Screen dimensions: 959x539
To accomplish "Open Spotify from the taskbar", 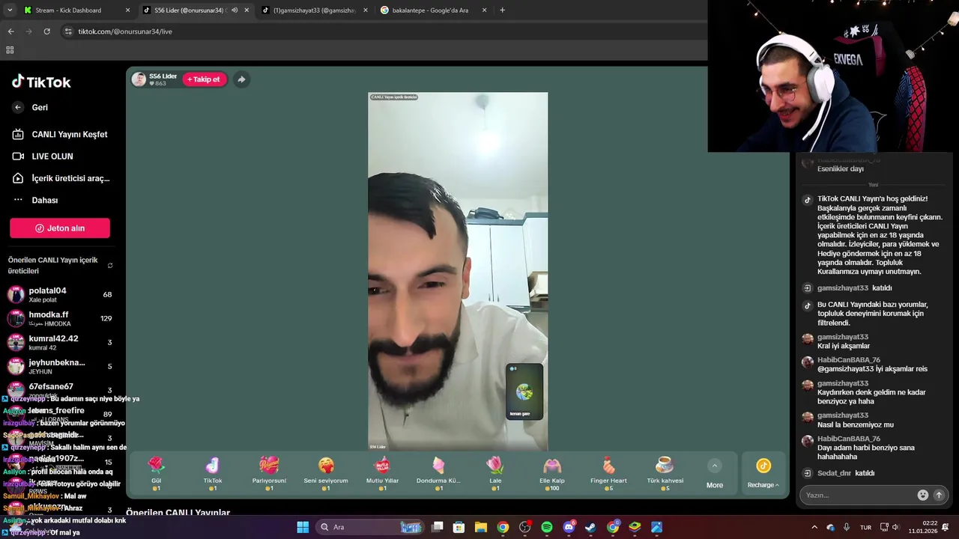I will 547,527.
